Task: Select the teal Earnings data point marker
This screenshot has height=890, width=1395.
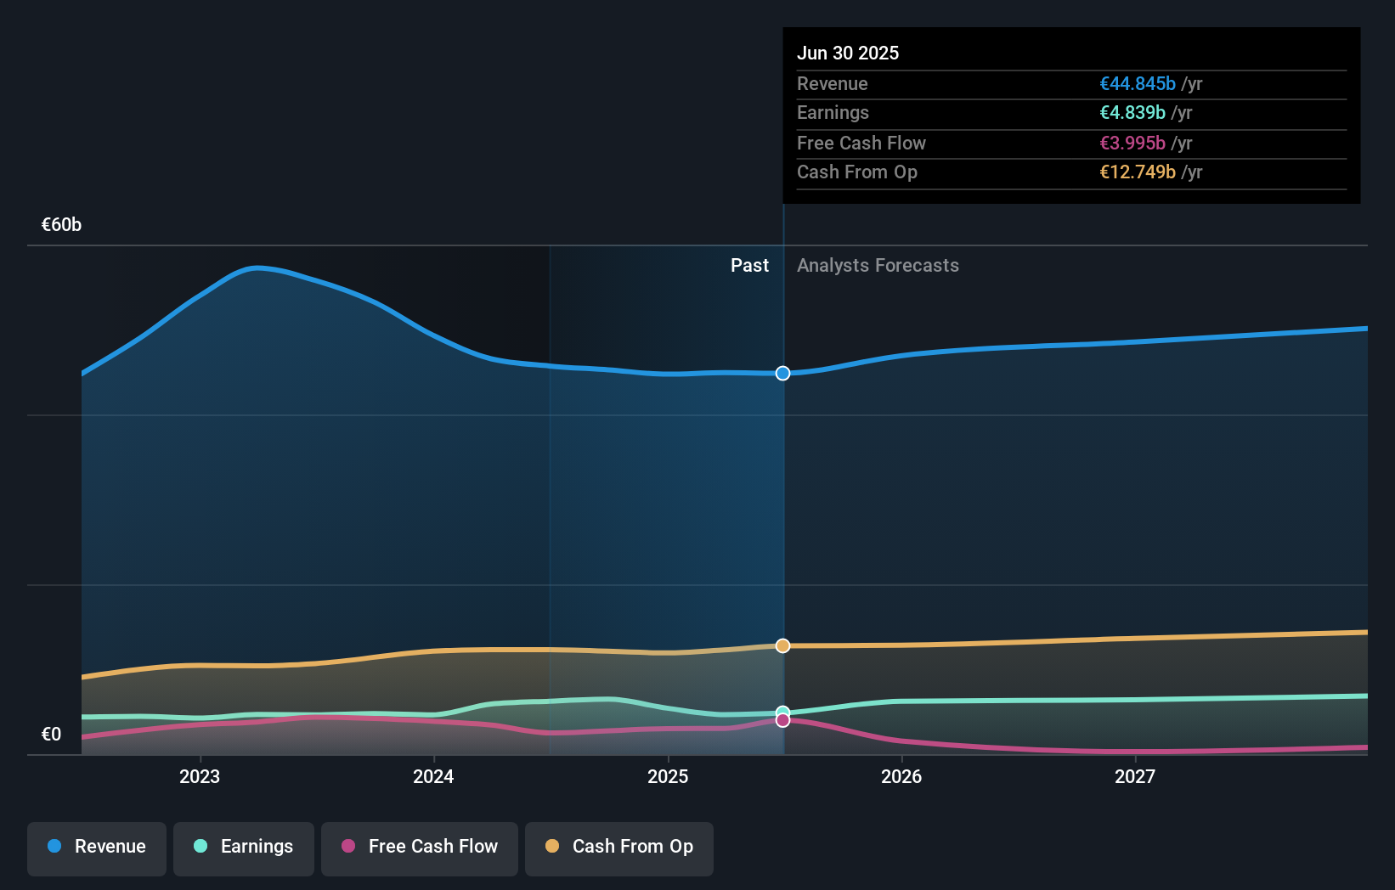Action: pos(783,711)
